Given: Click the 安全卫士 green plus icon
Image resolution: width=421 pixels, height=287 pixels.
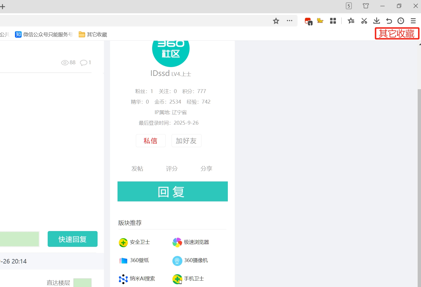Looking at the screenshot, I should tap(123, 243).
